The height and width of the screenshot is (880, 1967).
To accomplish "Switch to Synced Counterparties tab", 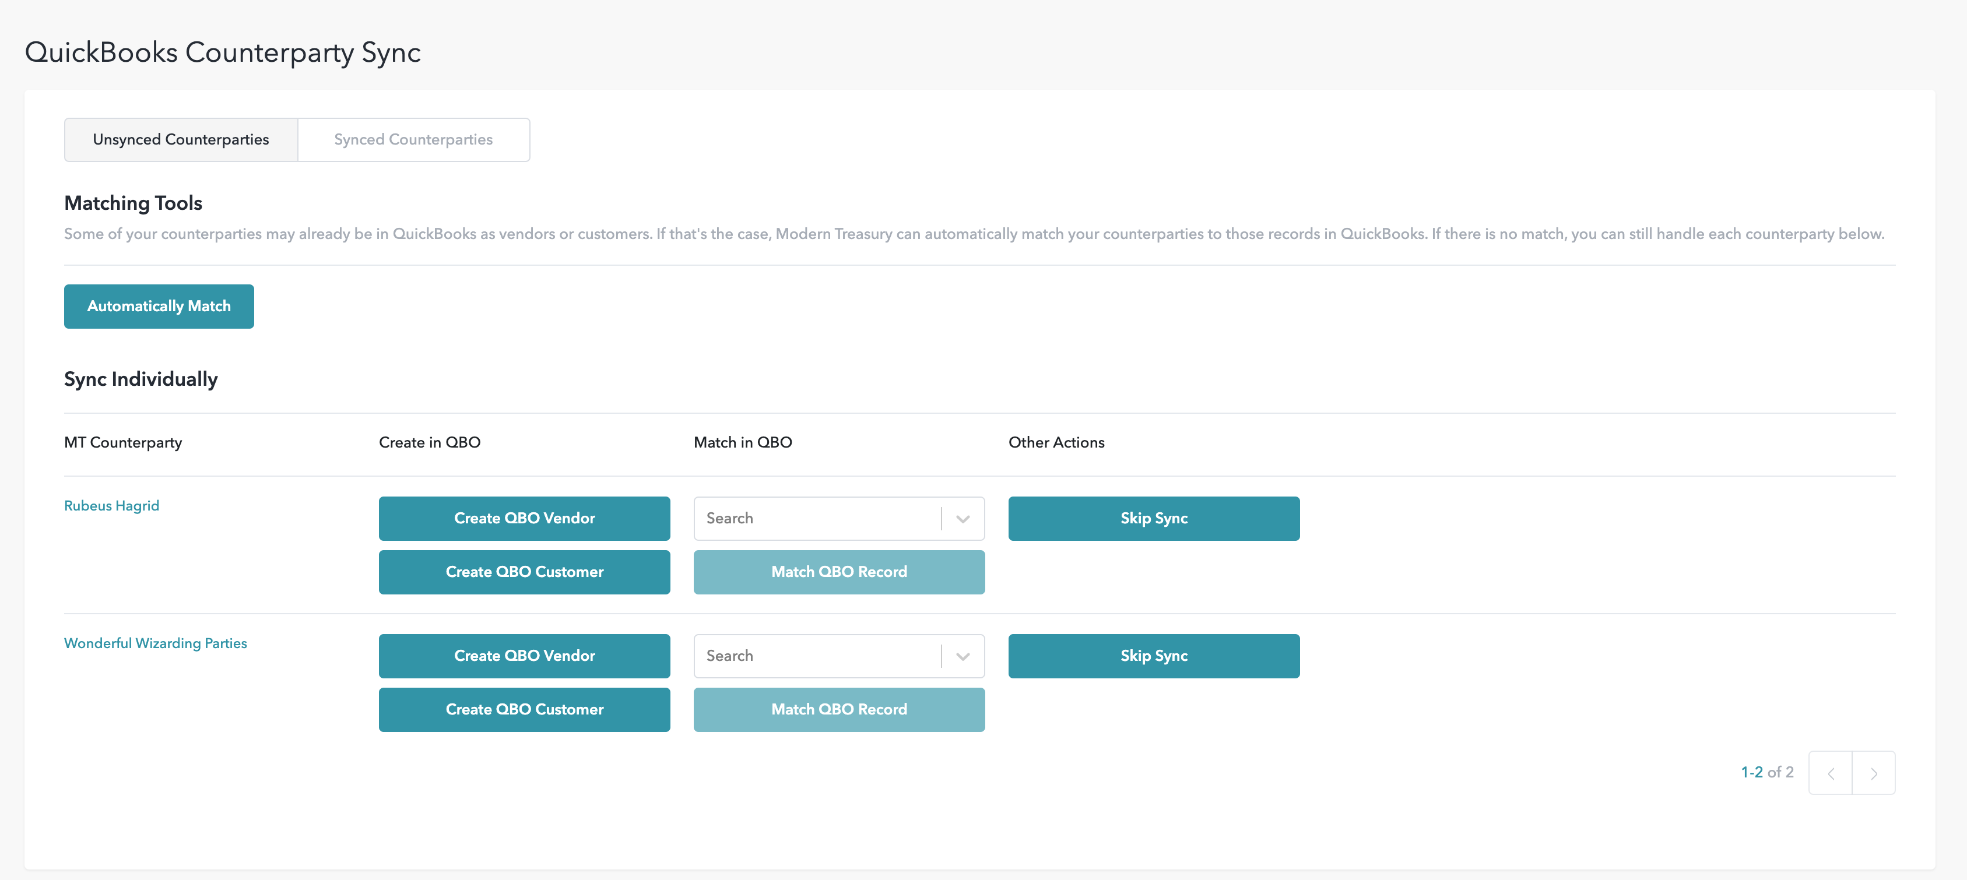I will (x=413, y=140).
